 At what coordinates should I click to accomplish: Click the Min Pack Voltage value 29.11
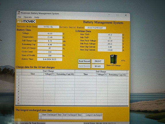[x=110, y=44]
